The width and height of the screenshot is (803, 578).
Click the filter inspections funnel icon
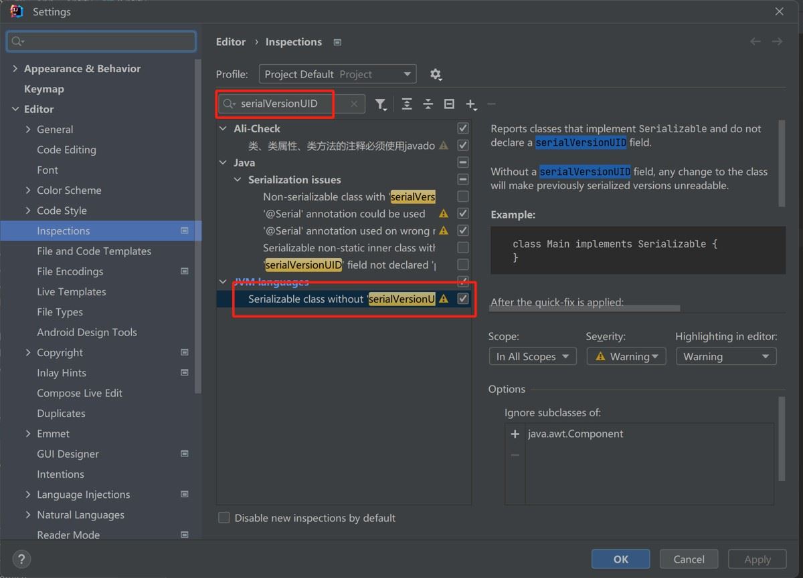pyautogui.click(x=380, y=104)
